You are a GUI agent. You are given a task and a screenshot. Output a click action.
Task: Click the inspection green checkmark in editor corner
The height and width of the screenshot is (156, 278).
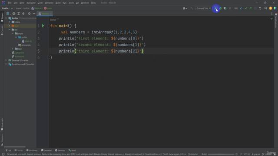pyautogui.click(x=271, y=19)
